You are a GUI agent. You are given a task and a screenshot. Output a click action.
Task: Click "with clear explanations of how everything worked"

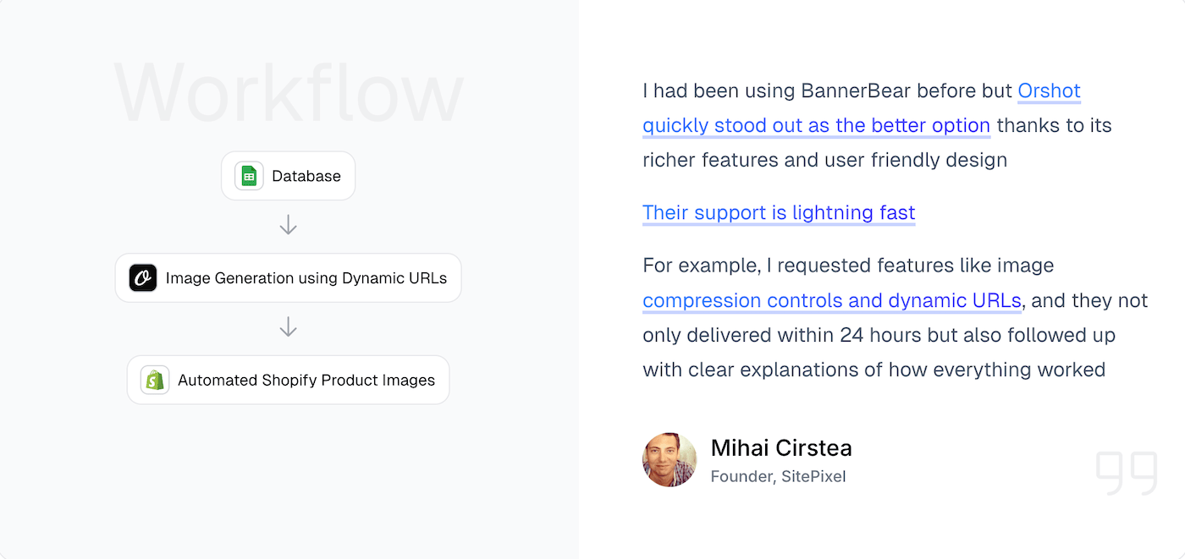tap(874, 370)
